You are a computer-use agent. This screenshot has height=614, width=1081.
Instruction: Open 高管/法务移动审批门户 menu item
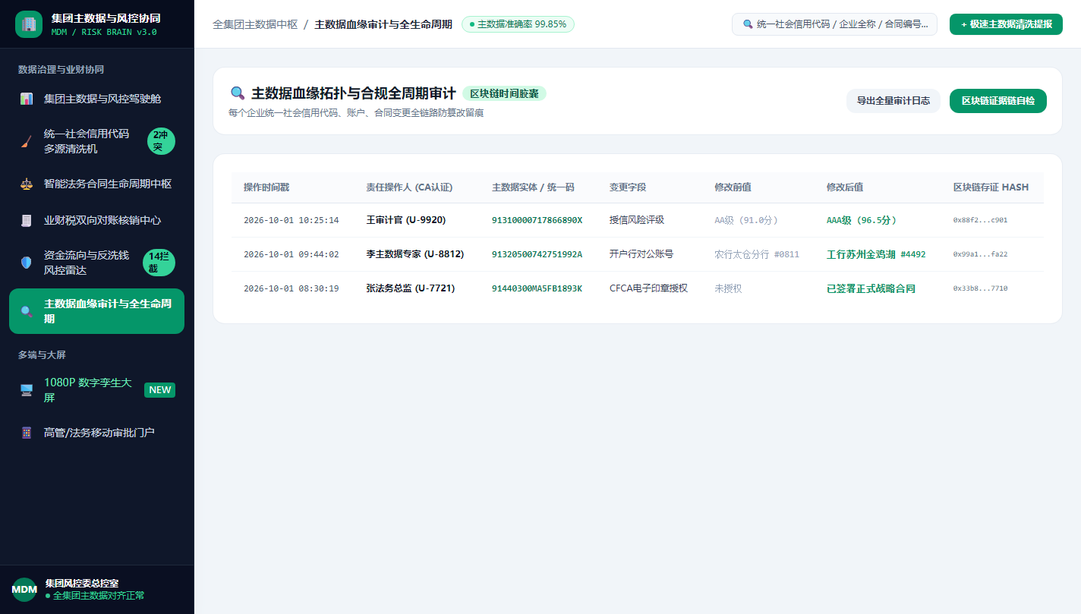tap(96, 433)
